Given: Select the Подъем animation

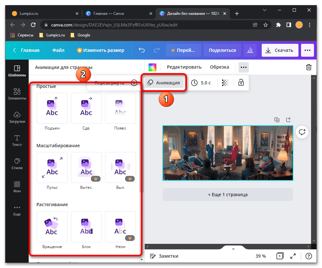Looking at the screenshot, I should pos(52,108).
